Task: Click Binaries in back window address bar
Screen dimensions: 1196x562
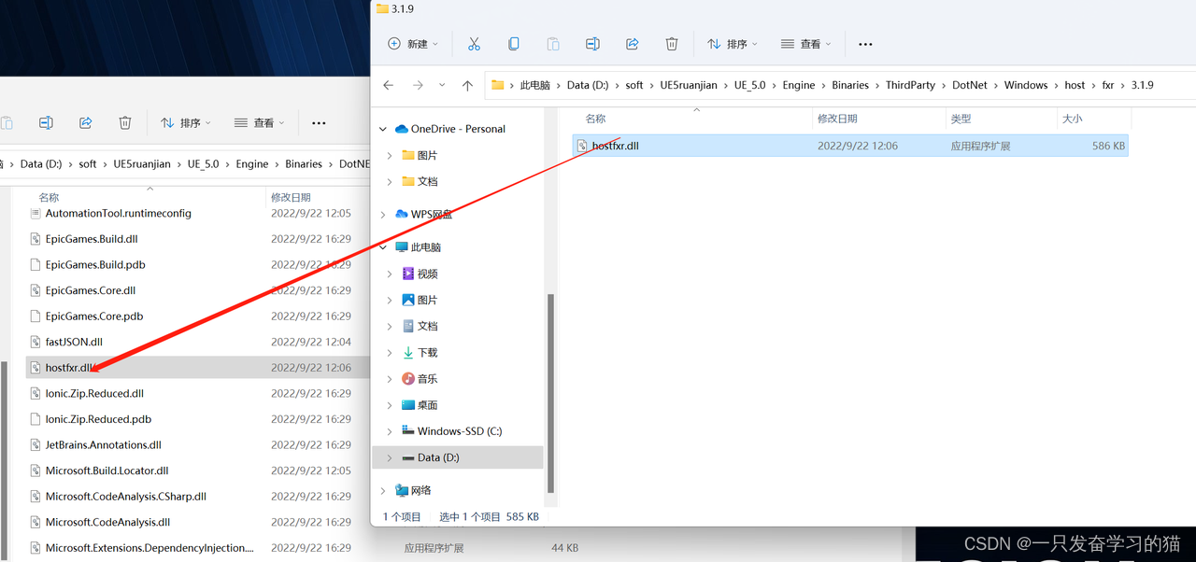Action: tap(304, 163)
